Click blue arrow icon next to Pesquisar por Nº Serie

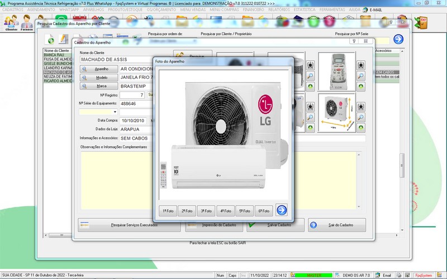tap(398, 39)
